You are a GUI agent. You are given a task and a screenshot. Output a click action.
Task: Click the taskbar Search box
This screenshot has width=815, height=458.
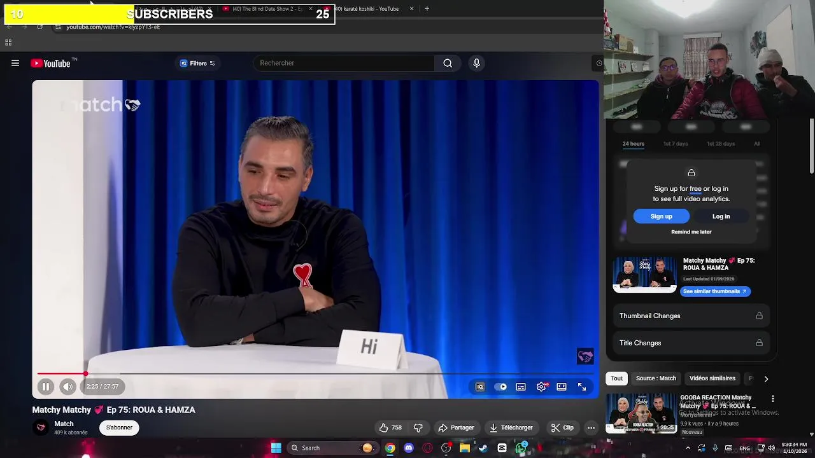(332, 448)
